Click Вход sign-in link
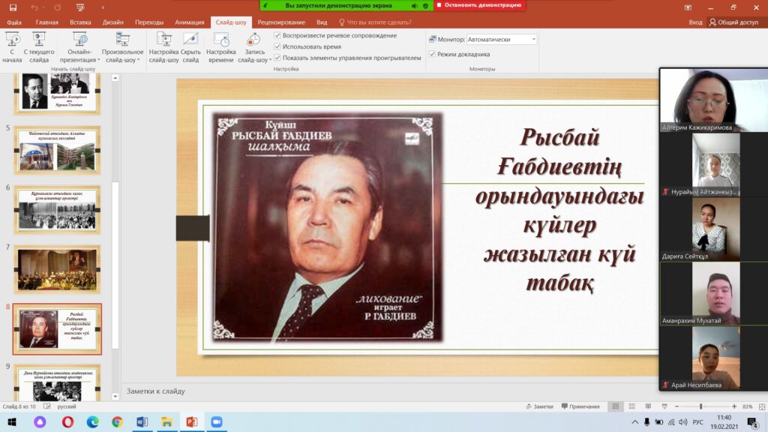The height and width of the screenshot is (432, 768). (695, 22)
